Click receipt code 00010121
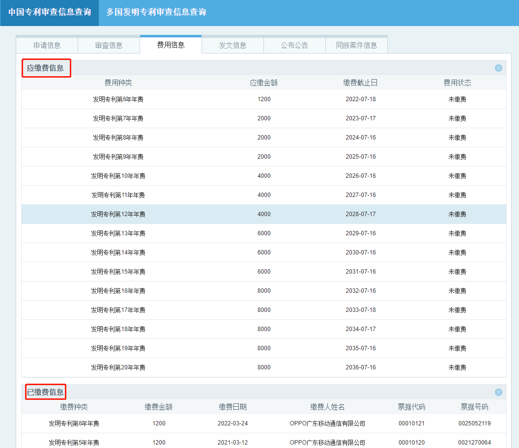This screenshot has width=519, height=448. [x=411, y=423]
